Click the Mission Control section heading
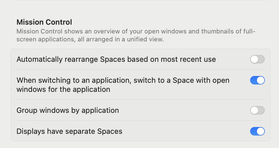The image size is (279, 148). point(44,22)
